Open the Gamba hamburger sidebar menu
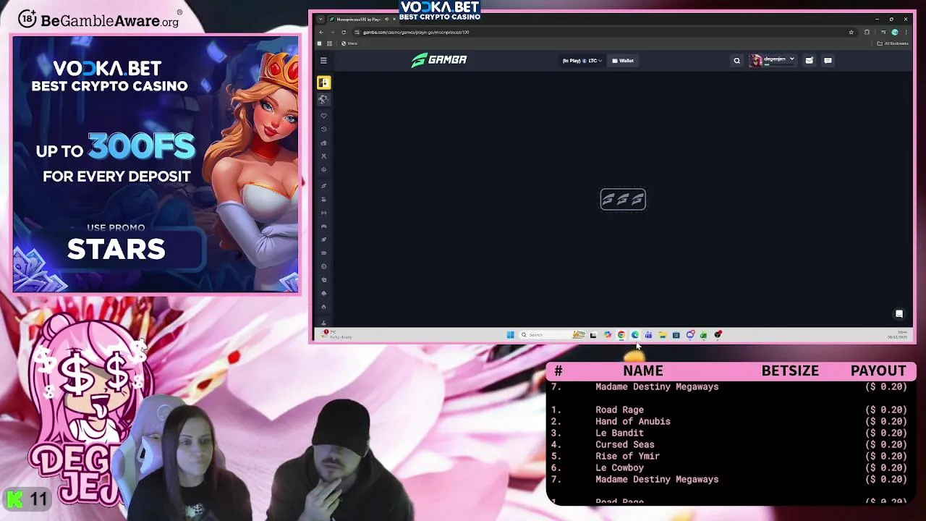The width and height of the screenshot is (926, 521). point(323,61)
